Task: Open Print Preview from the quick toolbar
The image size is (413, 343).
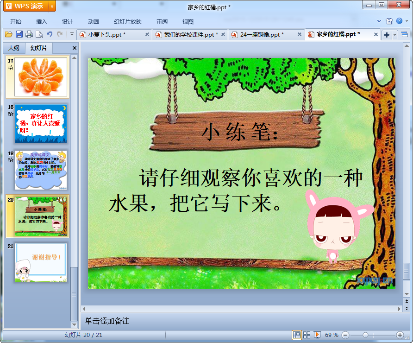Action: (x=39, y=34)
